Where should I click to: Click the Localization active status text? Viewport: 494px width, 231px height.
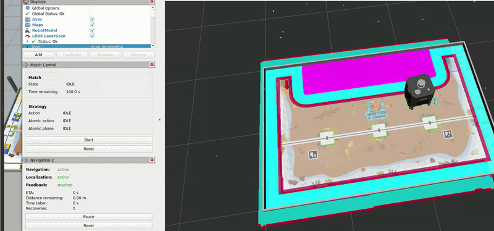(x=63, y=177)
